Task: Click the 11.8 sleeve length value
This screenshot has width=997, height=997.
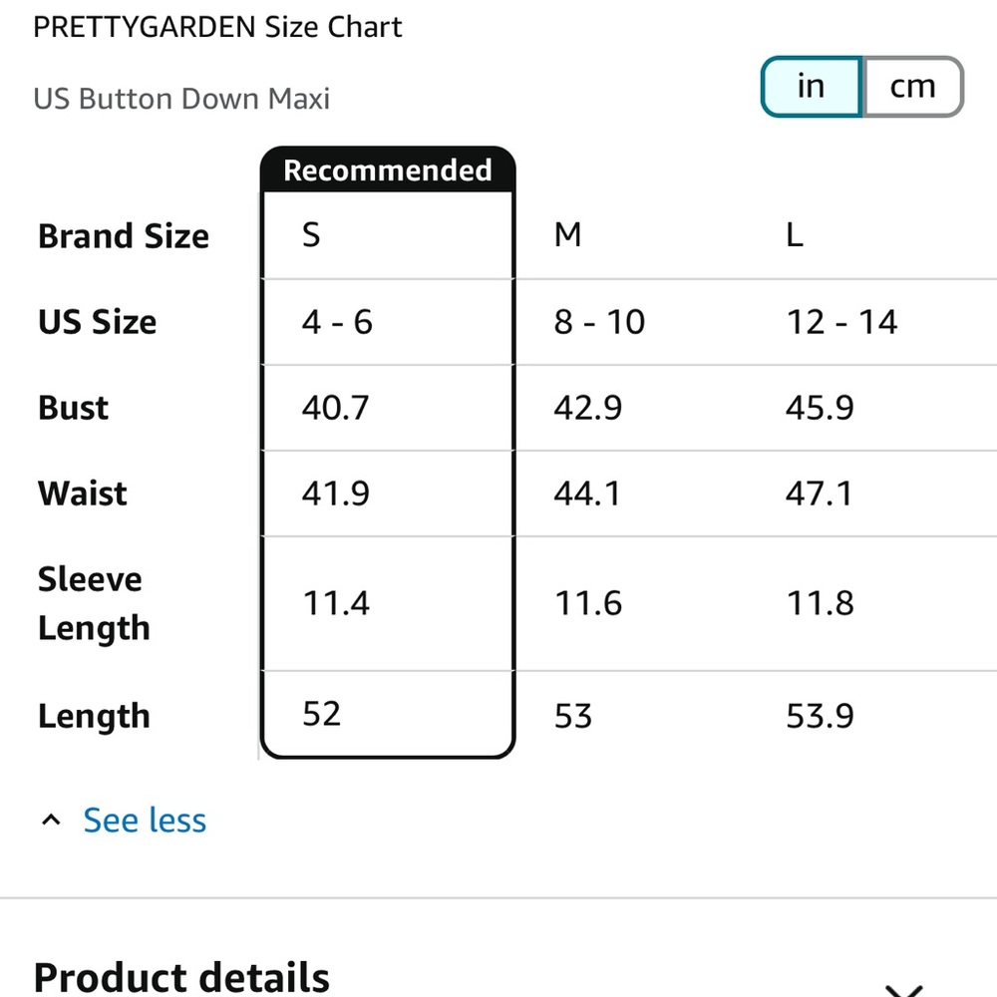Action: click(x=820, y=603)
